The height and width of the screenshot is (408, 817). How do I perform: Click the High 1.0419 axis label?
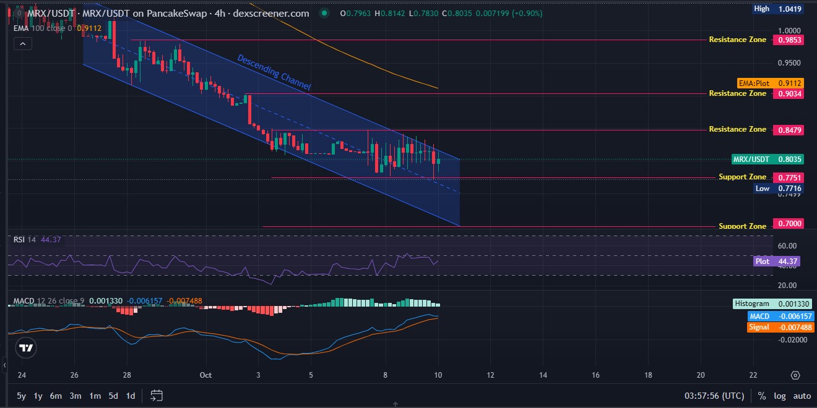pos(778,9)
